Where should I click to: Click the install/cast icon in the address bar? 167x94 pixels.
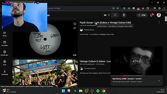click(x=113, y=8)
